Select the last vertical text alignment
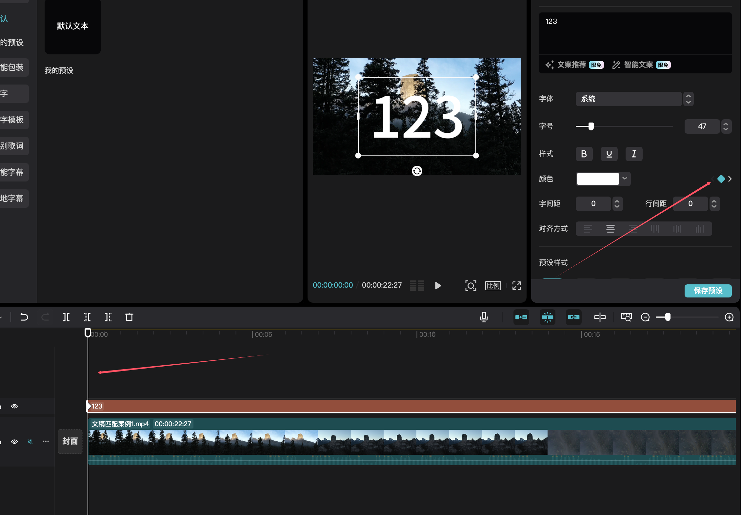741x515 pixels. point(700,229)
